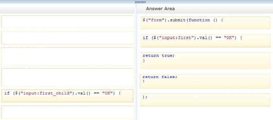Click the empty slot below the first_child block
The height and width of the screenshot is (120, 273).
[67, 112]
